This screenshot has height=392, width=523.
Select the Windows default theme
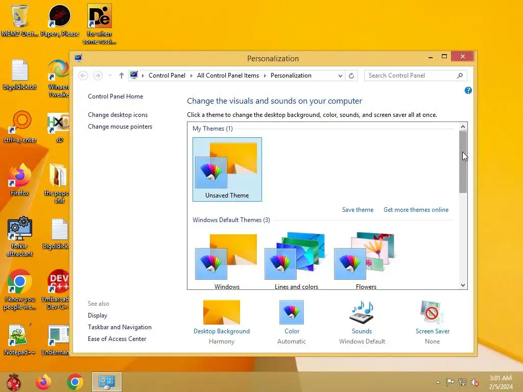coord(227,261)
